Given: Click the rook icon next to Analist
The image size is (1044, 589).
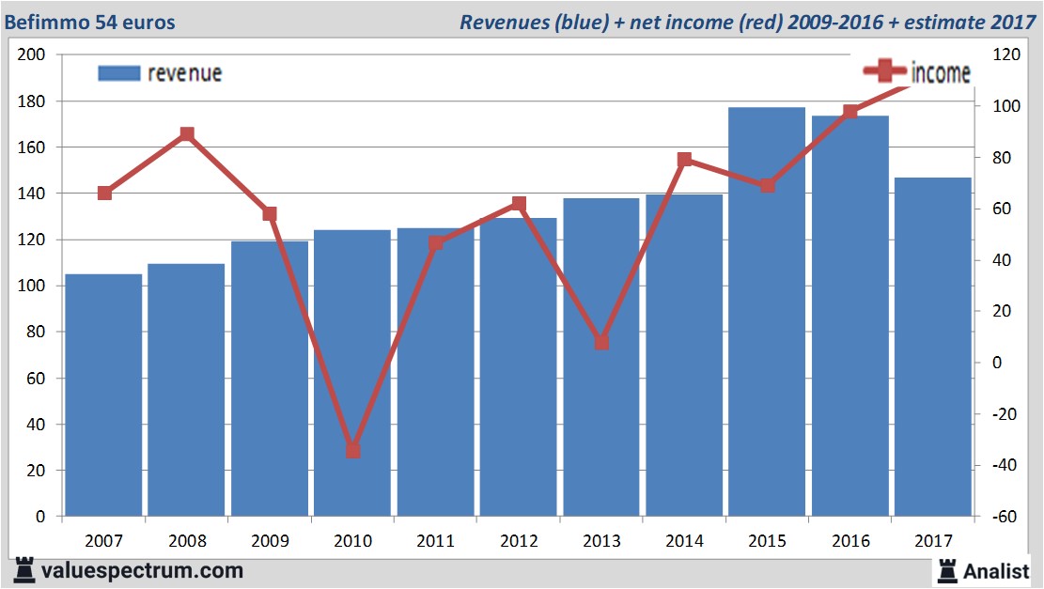Looking at the screenshot, I should click(947, 571).
